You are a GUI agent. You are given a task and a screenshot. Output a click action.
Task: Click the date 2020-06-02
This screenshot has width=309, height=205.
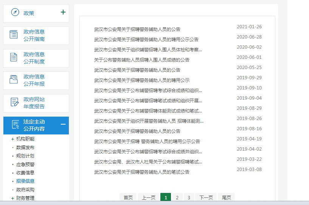[249, 47]
